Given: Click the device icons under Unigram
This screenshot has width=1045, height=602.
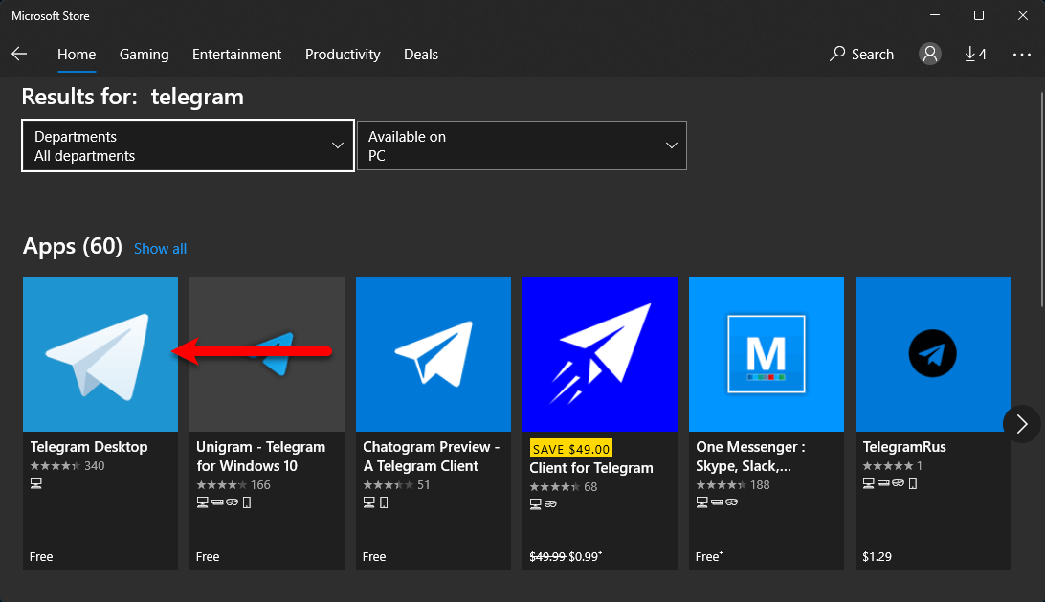Looking at the screenshot, I should 224,502.
